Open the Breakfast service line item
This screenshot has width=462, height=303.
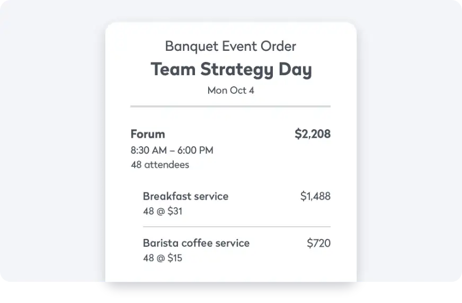[x=185, y=196]
